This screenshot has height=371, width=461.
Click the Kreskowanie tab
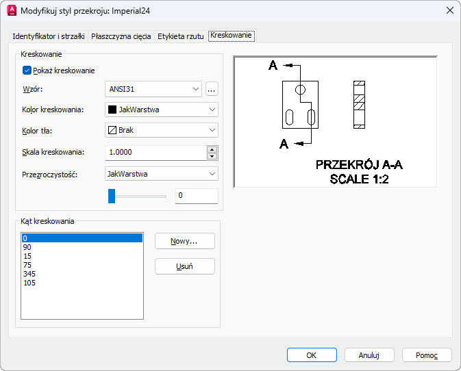pos(231,35)
